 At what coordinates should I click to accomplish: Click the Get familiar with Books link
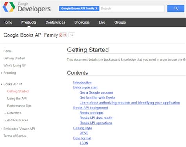click(97, 97)
